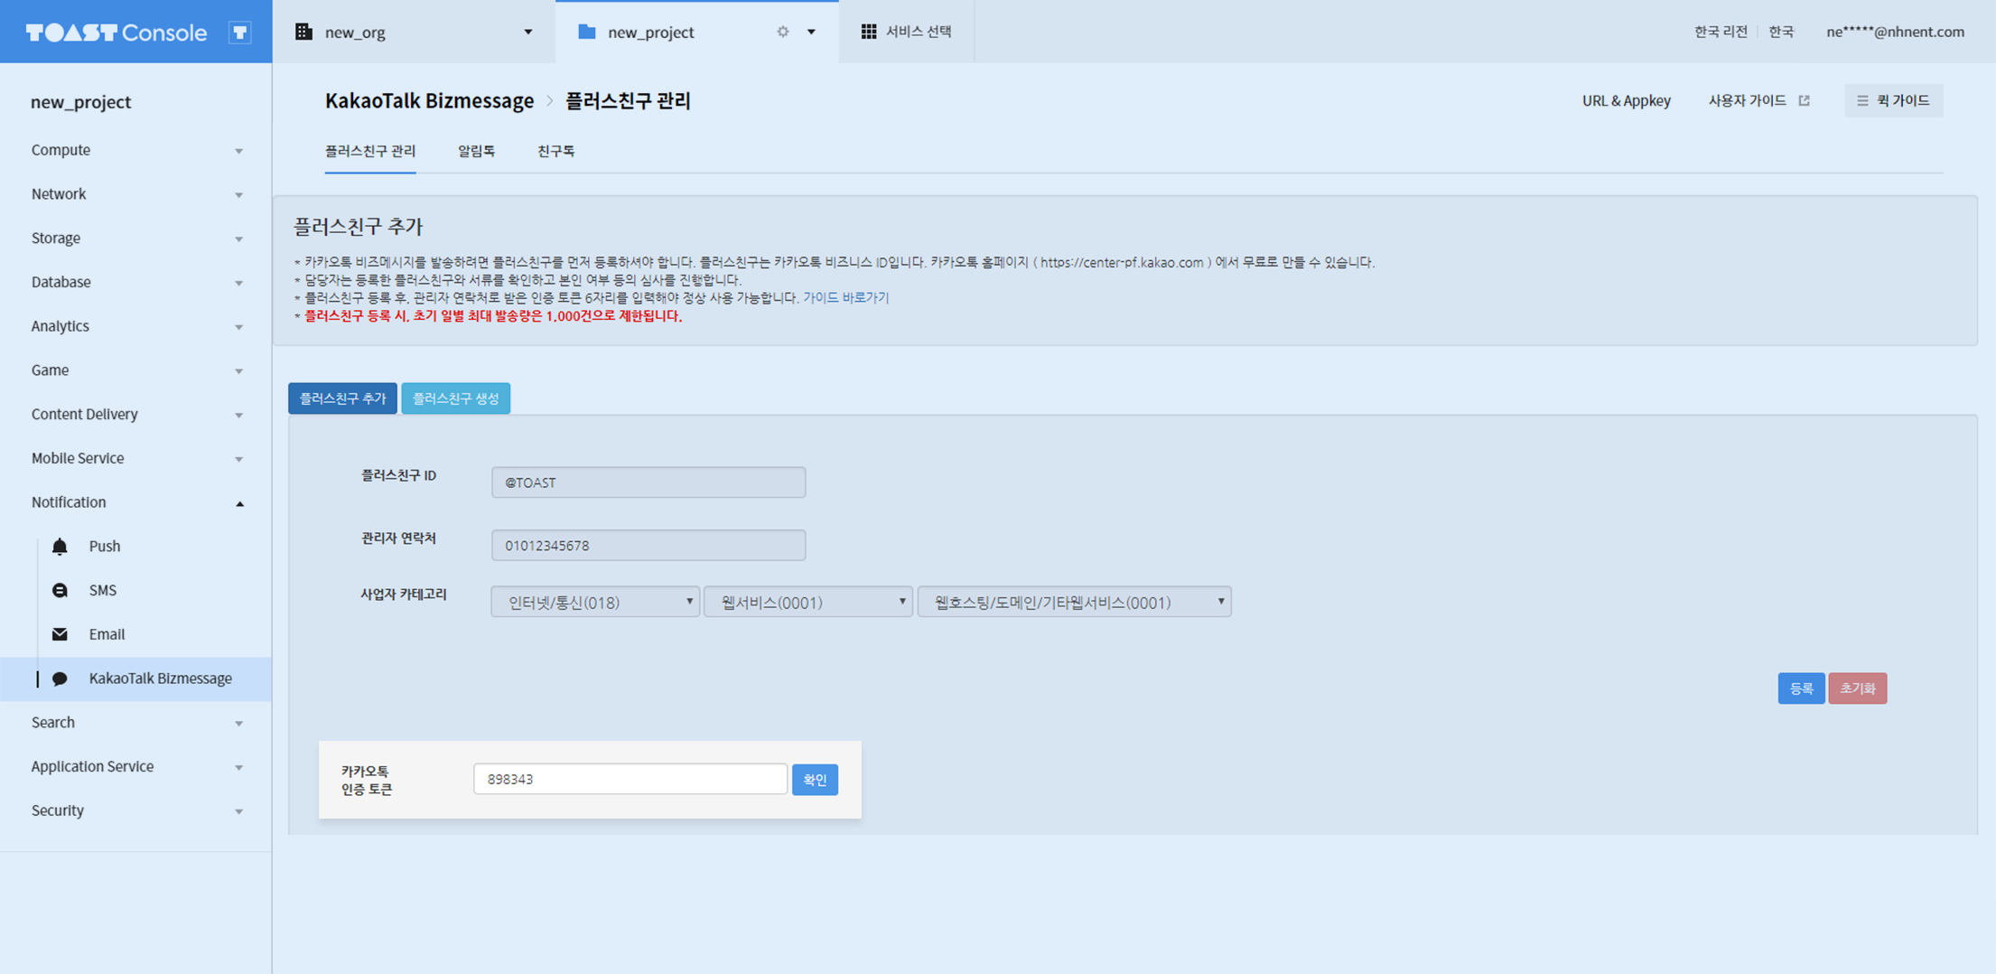Open the 사용자 가이드 link

[1747, 100]
